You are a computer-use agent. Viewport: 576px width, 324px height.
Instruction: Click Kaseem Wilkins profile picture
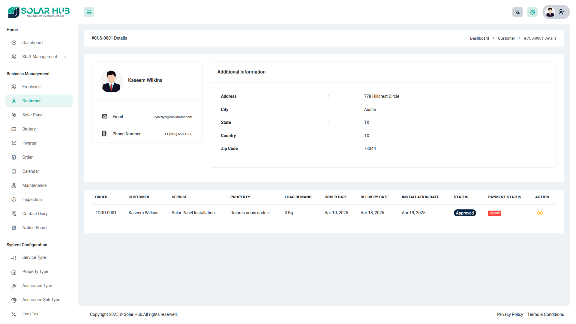pyautogui.click(x=111, y=81)
